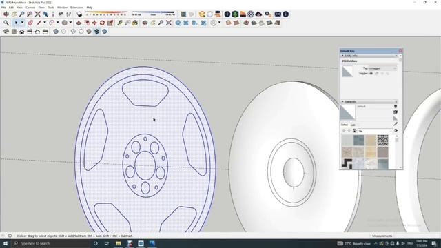The height and width of the screenshot is (248, 441).
Task: Open the Tile material library dropdown
Action: [x=375, y=131]
